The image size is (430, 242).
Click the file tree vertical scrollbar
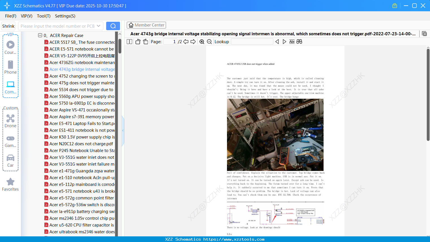pos(120,46)
